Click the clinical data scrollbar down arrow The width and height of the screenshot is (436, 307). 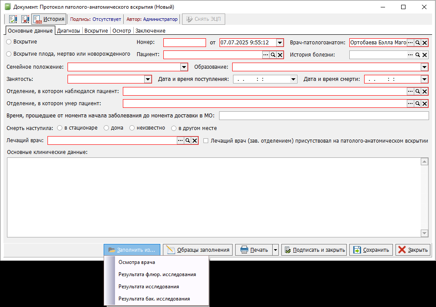pyautogui.click(x=424, y=233)
